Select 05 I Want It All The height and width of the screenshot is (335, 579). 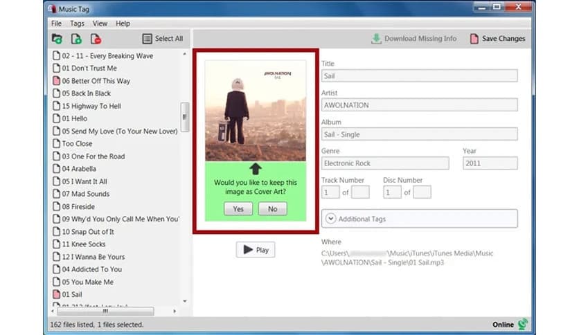84,181
